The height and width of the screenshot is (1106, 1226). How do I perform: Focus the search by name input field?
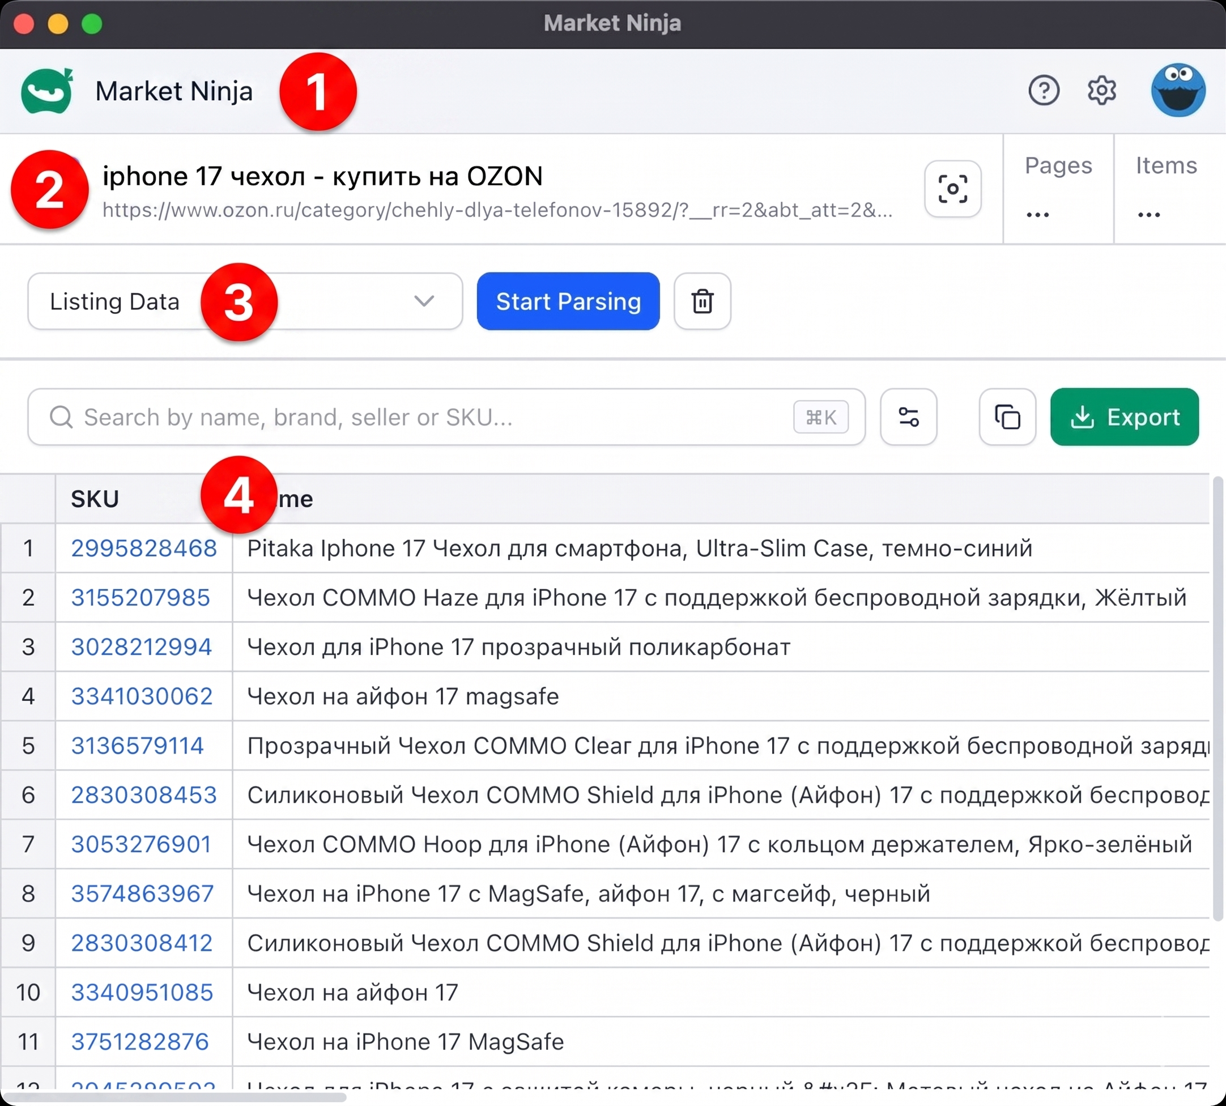[446, 417]
